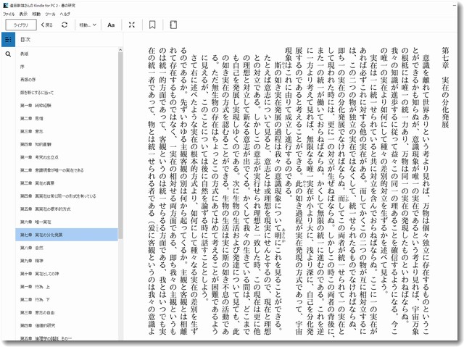The image size is (464, 347).
Task: Go back with the 戻る arrow
Action: click(44, 25)
